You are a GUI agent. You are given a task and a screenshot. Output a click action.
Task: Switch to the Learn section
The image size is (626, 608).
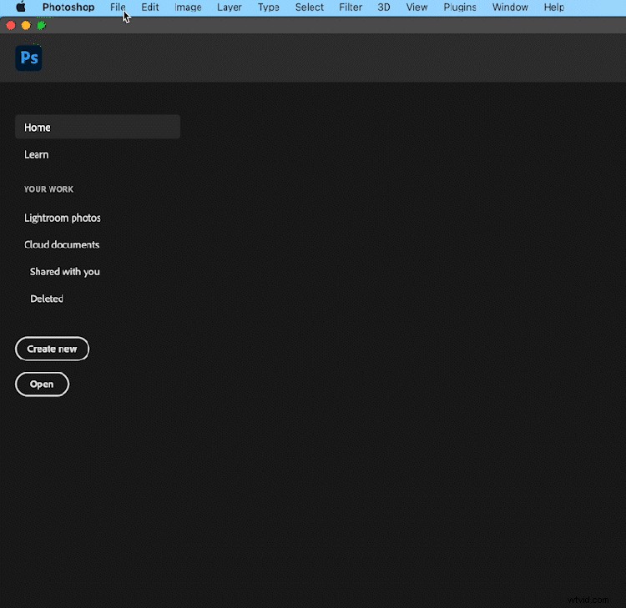(37, 154)
